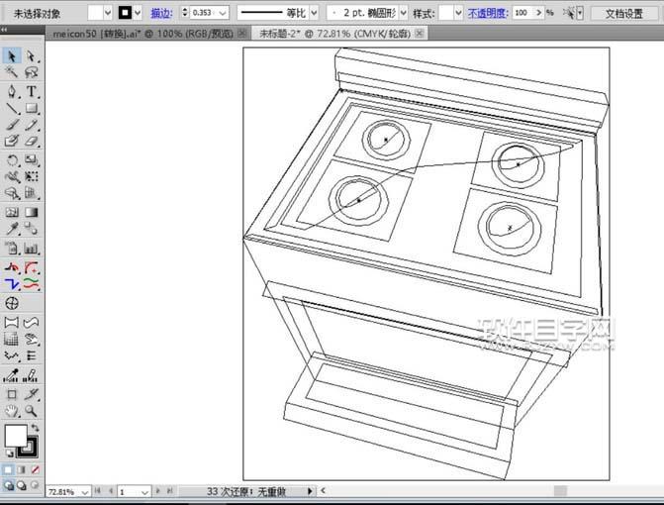This screenshot has width=664, height=505.
Task: Select the Direct Selection (white arrow) tool
Action: 31,55
